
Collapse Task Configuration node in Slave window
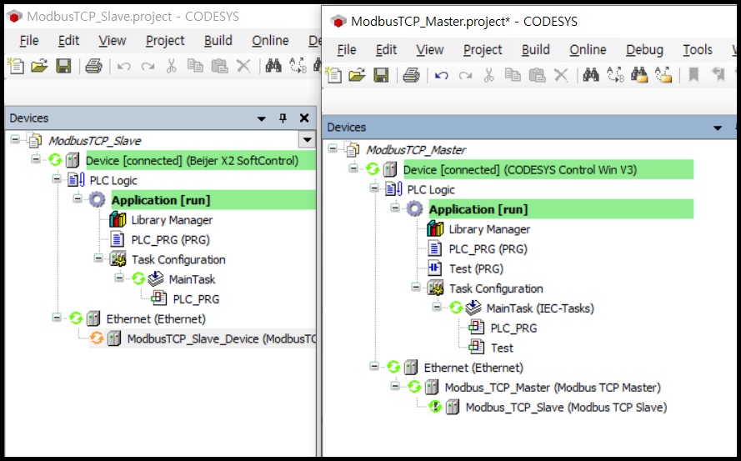tap(98, 258)
